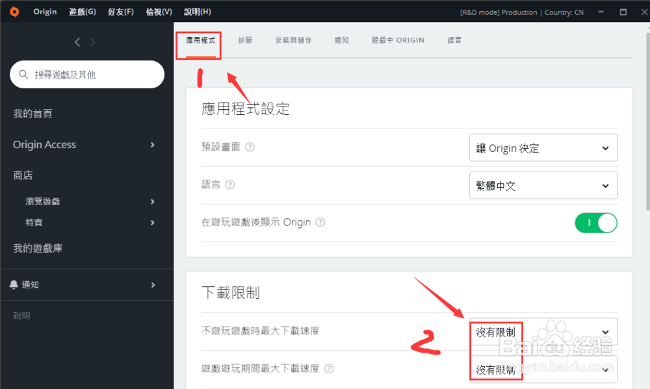650x389 pixels.
Task: Open 特賣 in the sidebar
Action: [34, 223]
